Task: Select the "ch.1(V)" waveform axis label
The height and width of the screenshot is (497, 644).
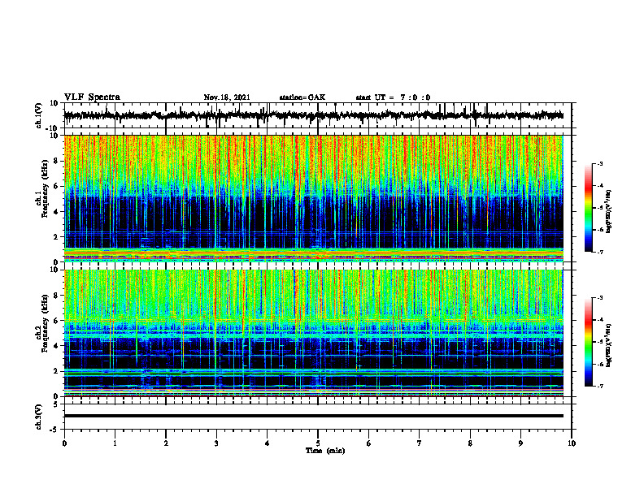Action: [39, 116]
